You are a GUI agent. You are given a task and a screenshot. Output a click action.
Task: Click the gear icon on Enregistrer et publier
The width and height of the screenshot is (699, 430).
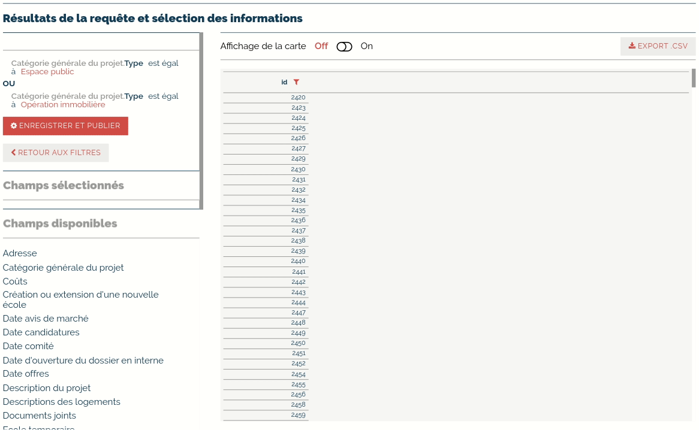click(x=14, y=126)
